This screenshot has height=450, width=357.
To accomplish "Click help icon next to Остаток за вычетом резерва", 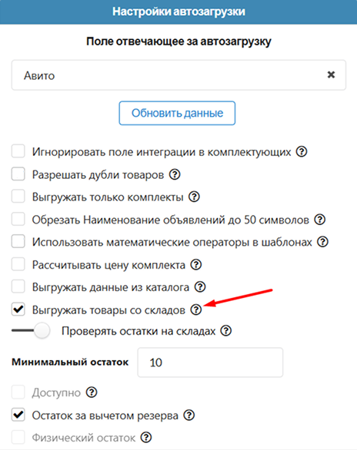I will click(189, 415).
